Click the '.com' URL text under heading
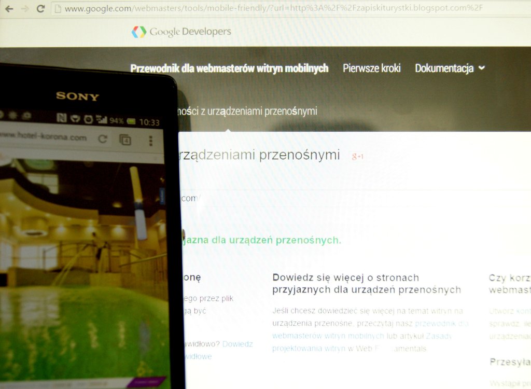Screen dimensions: 531x389 tap(190, 198)
